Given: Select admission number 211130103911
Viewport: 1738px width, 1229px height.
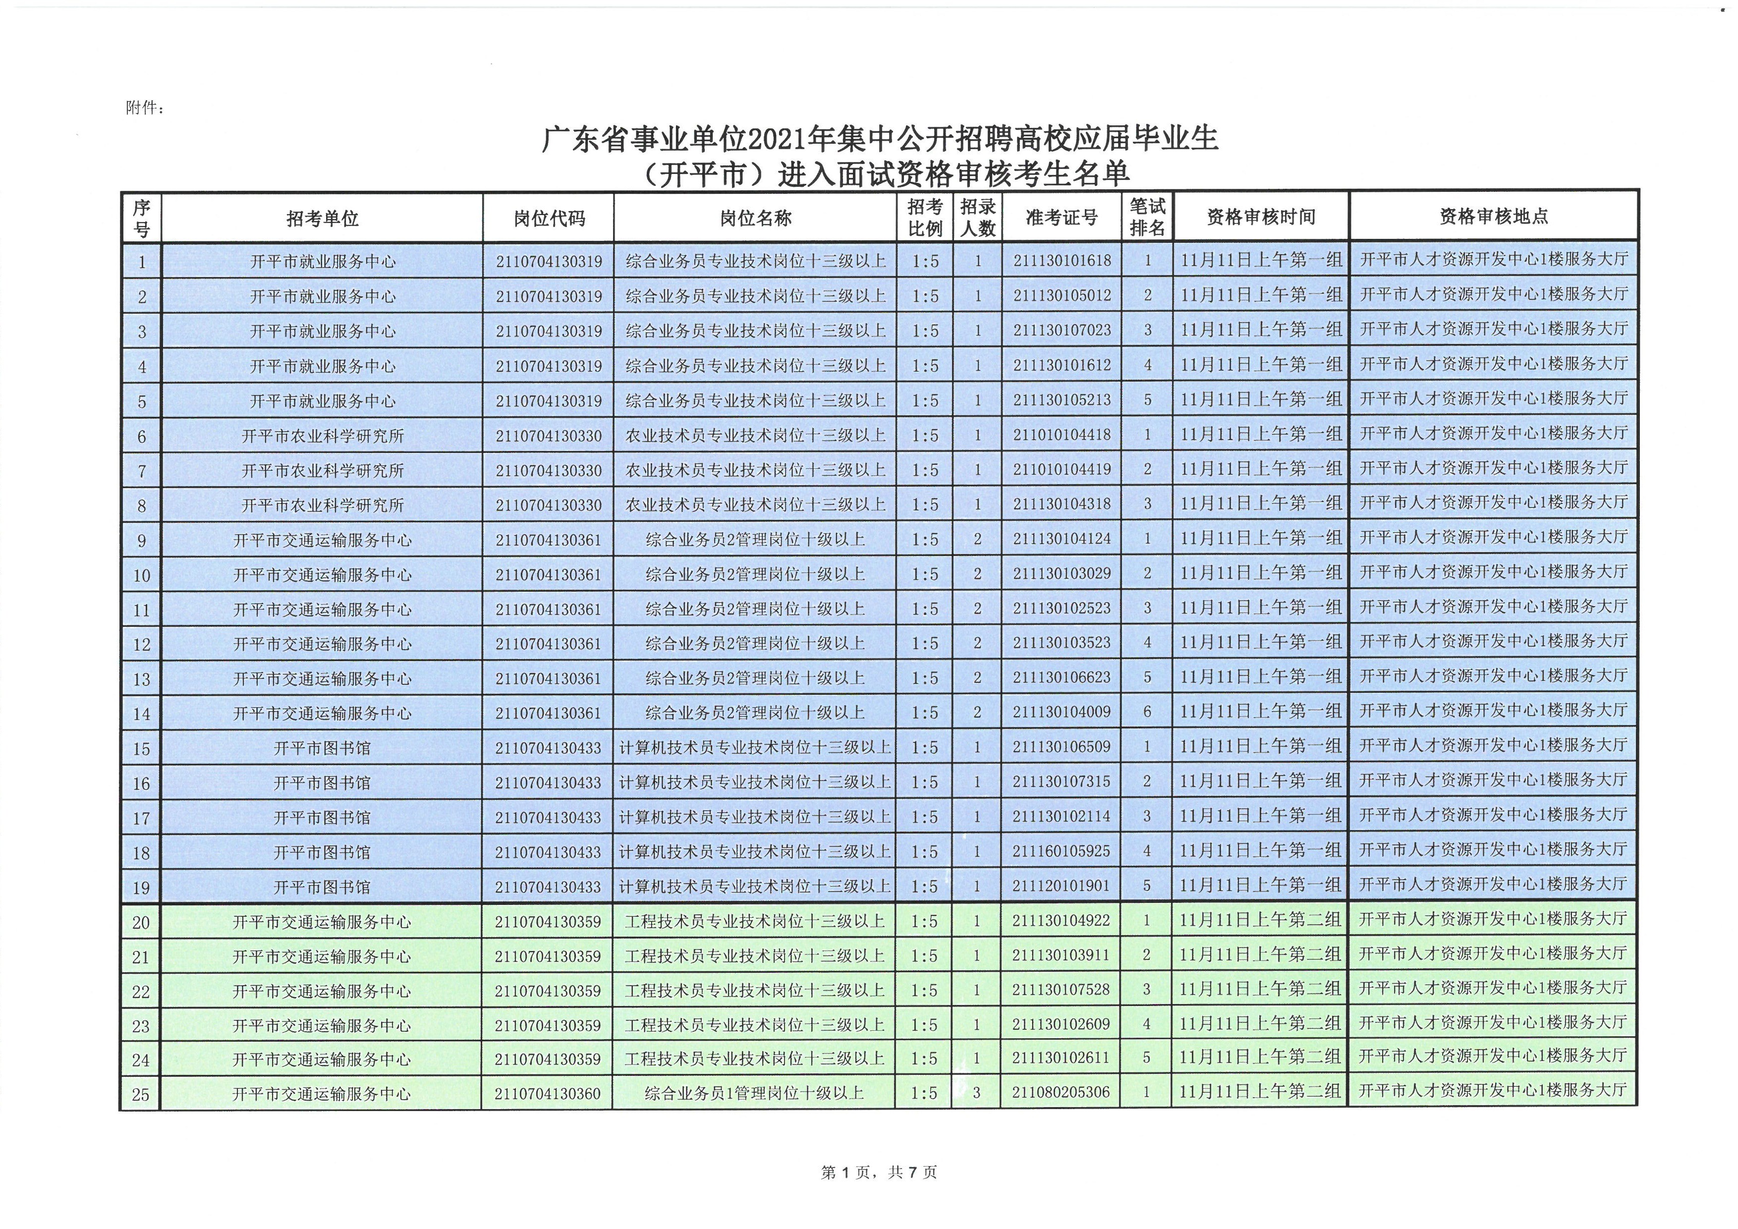Looking at the screenshot, I should (x=1061, y=955).
